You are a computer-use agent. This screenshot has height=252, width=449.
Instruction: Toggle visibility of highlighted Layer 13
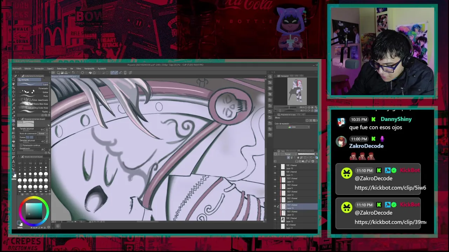click(x=275, y=206)
